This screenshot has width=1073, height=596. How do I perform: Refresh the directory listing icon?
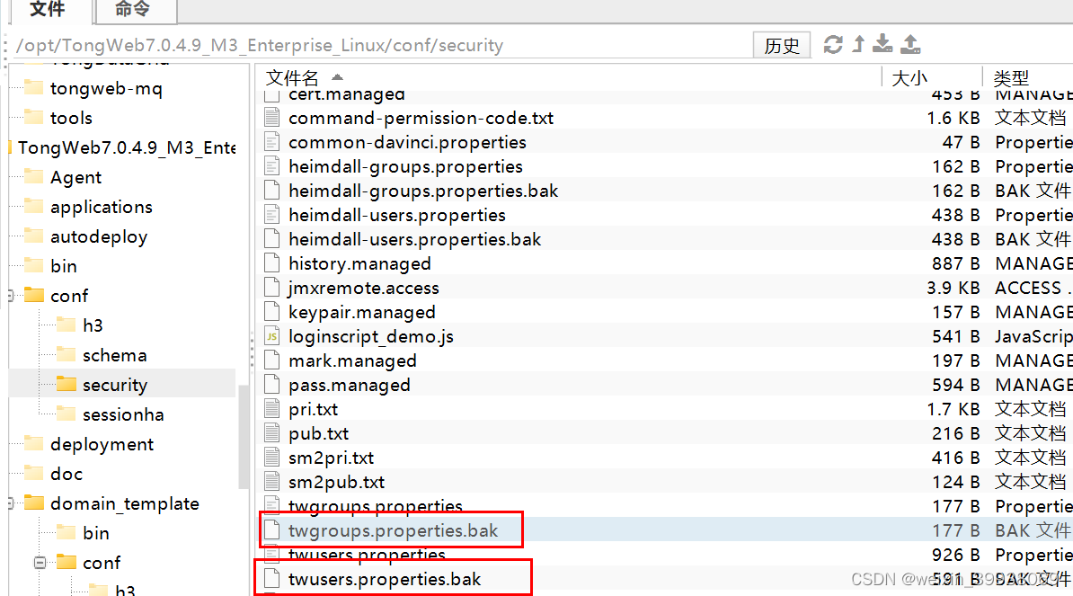[x=833, y=44]
